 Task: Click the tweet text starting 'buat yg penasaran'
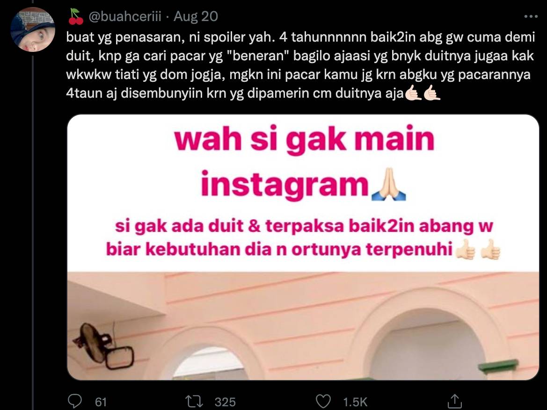point(300,65)
